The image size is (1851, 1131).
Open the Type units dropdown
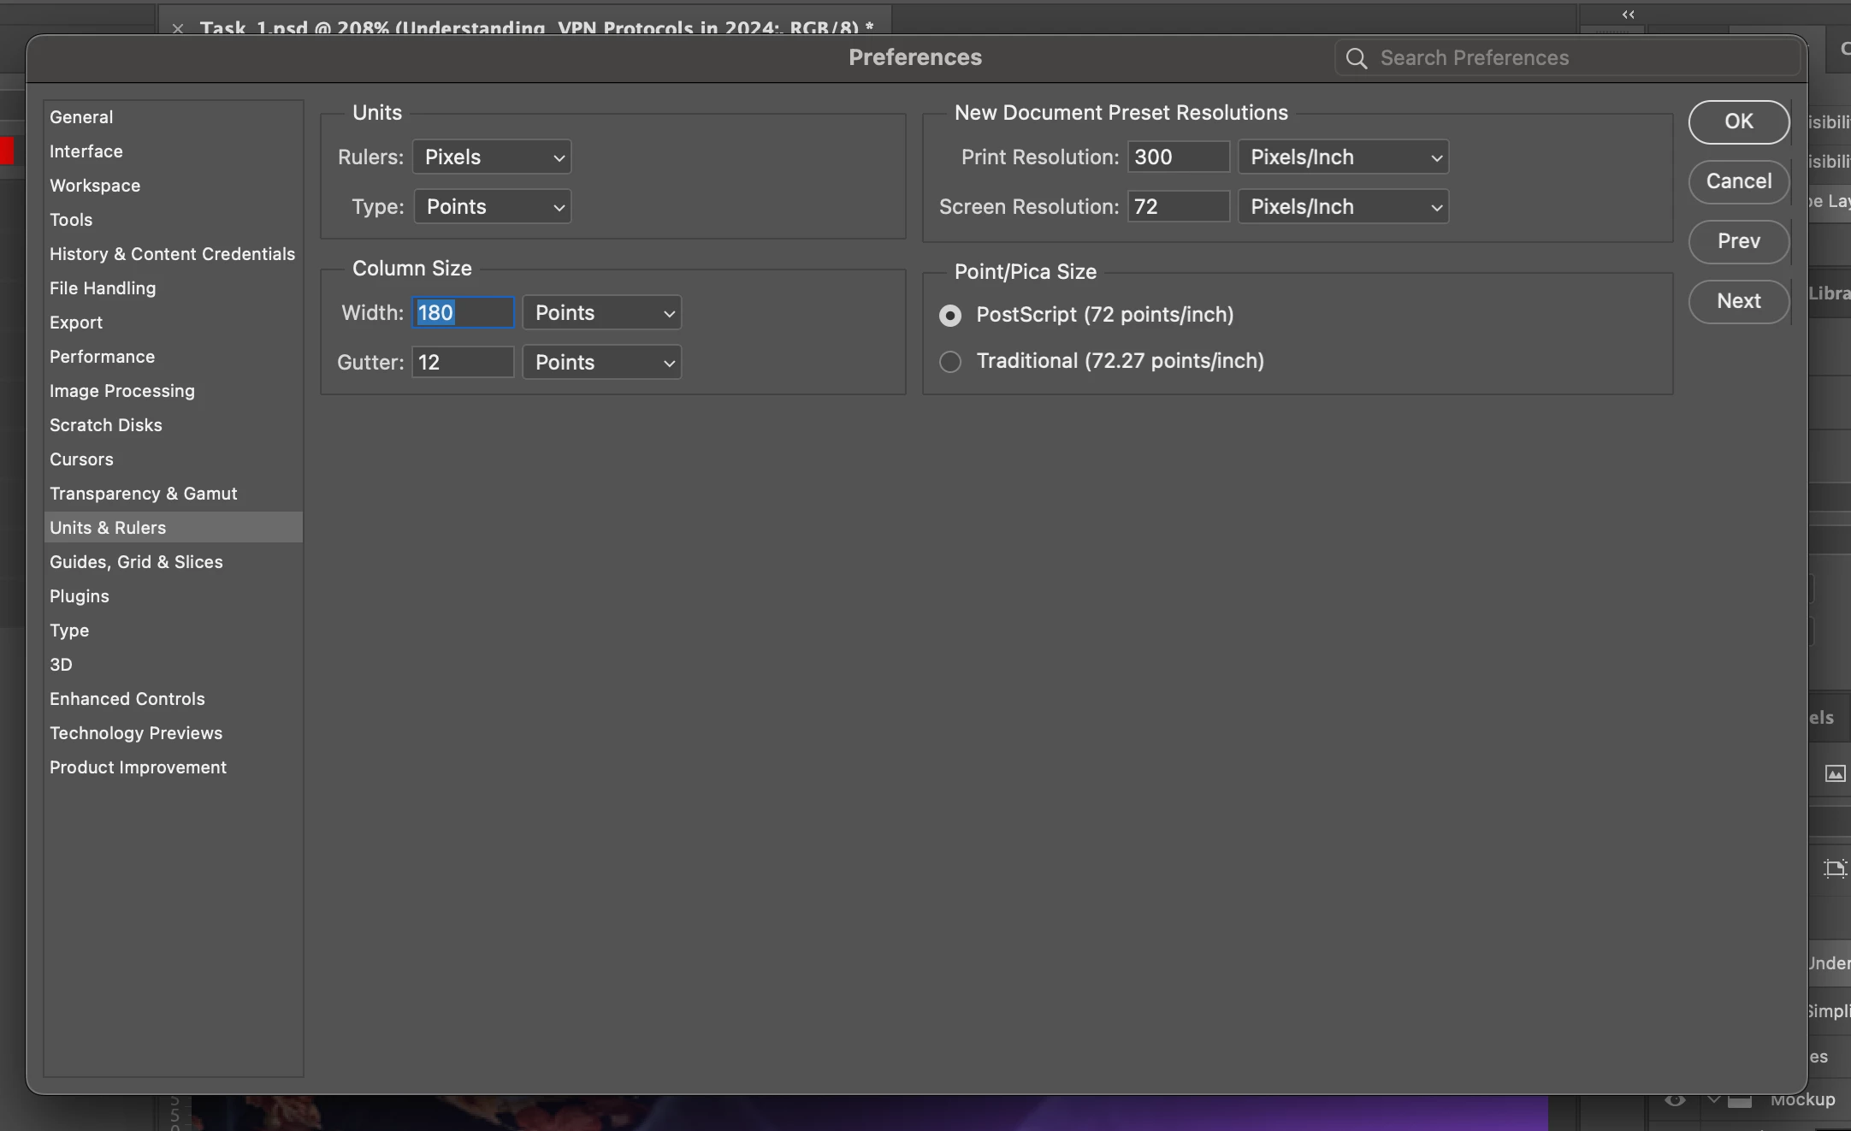coord(493,207)
